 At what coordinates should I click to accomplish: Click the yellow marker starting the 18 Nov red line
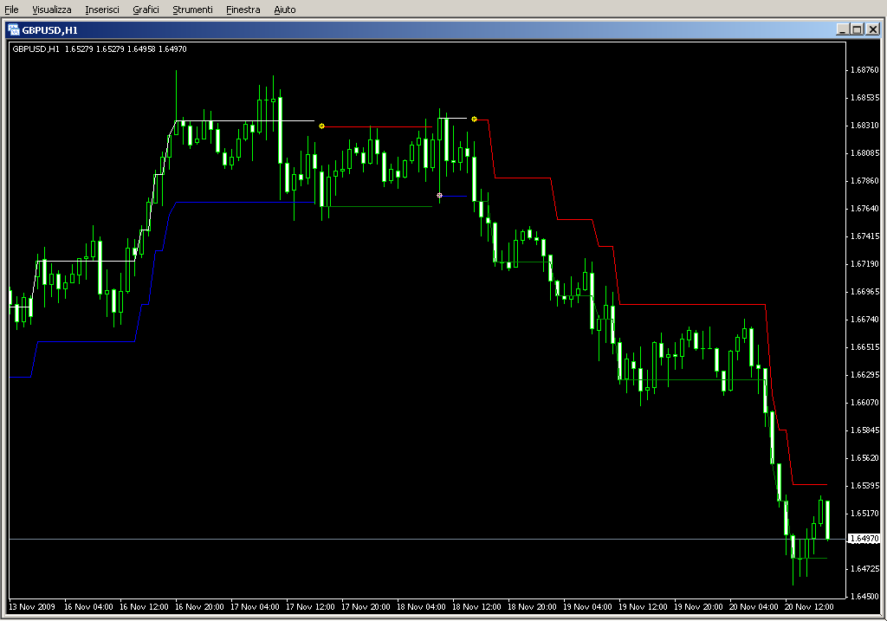pyautogui.click(x=474, y=120)
